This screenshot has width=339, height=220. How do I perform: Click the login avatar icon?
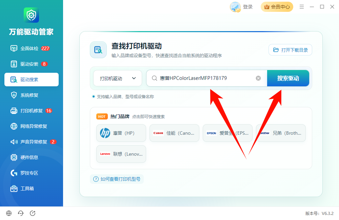(x=235, y=7)
